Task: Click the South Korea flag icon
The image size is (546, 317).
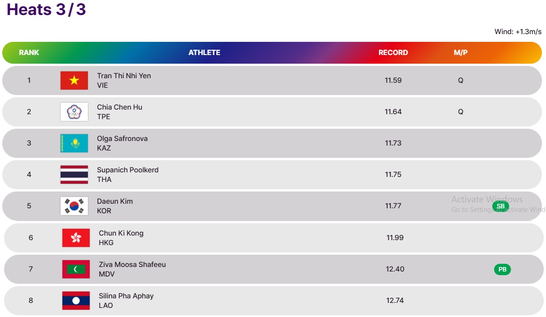Action: coord(74,206)
